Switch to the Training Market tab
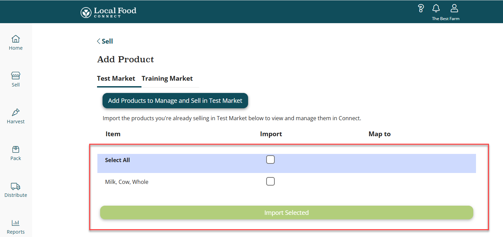The height and width of the screenshot is (237, 503). (167, 79)
